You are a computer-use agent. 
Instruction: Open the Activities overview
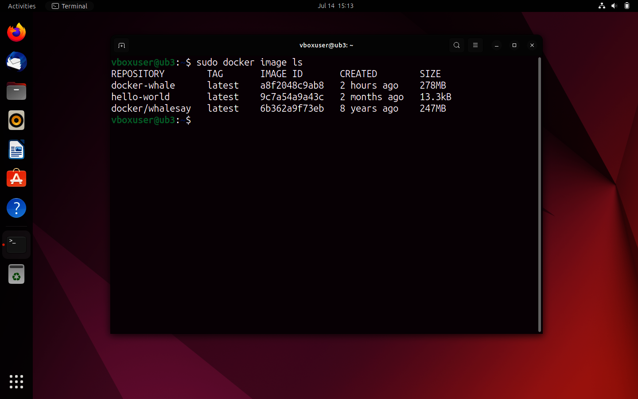pyautogui.click(x=21, y=6)
